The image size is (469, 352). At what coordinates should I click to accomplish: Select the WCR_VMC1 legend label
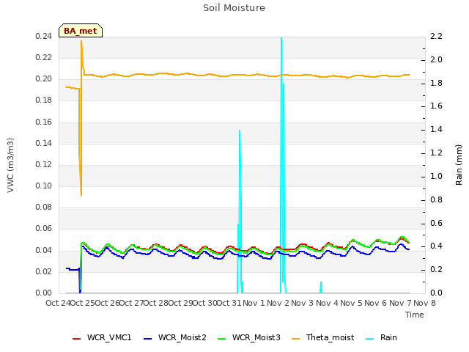[109, 337]
